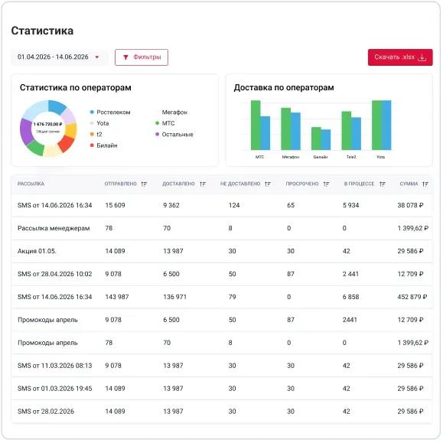The height and width of the screenshot is (443, 443).
Task: Click the download icon in Скачать .xlsx
Action: point(422,57)
